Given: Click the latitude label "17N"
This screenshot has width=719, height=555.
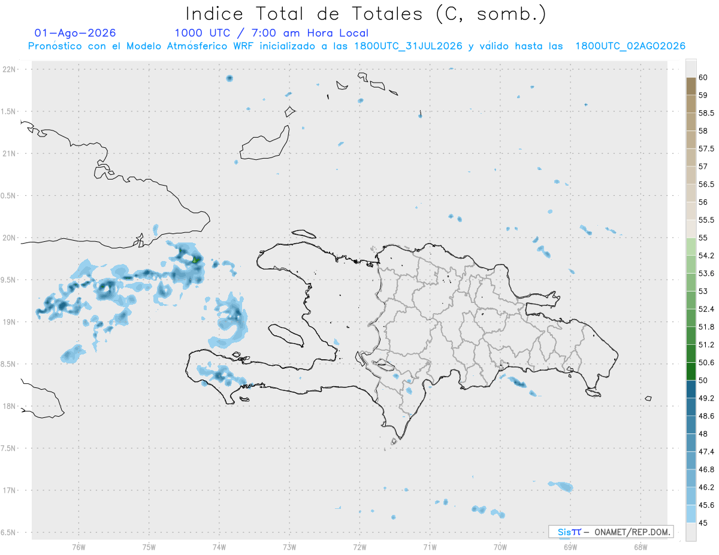Looking at the screenshot, I should (9, 490).
